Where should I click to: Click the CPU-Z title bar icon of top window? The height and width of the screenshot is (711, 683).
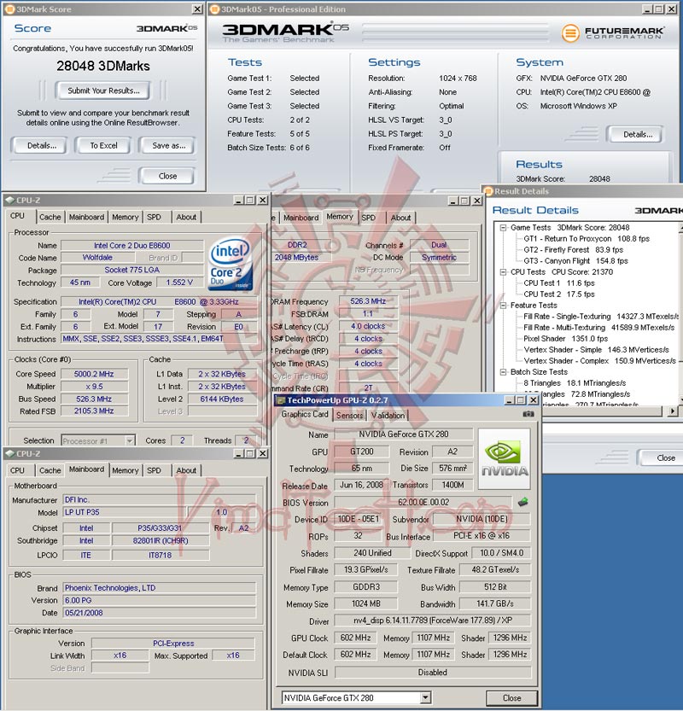pos(9,200)
